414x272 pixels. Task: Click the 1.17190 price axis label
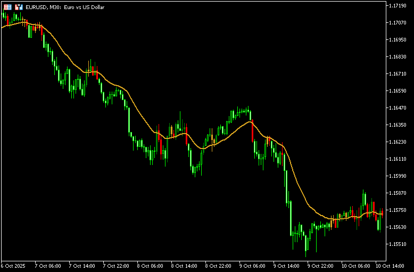click(398, 6)
